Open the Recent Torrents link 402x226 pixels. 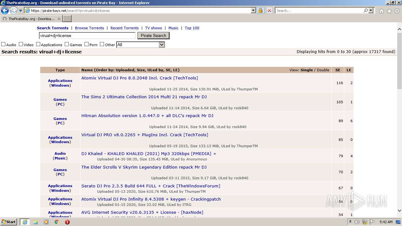[124, 28]
